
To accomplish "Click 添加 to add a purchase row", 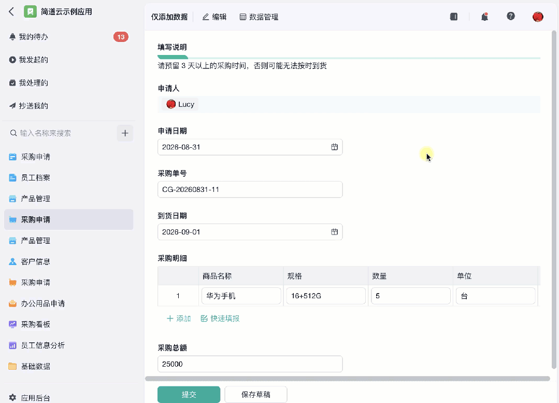I will pos(179,318).
